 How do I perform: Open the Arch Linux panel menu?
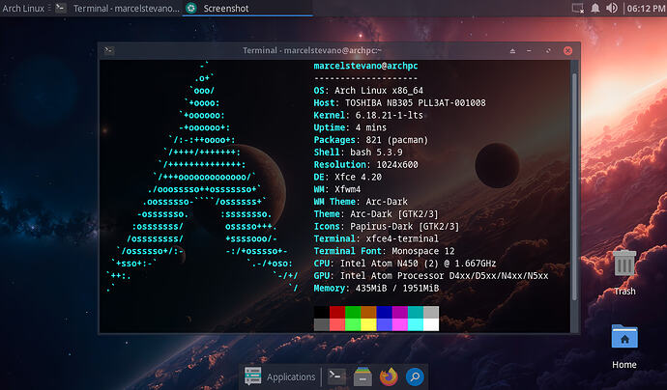tap(26, 8)
